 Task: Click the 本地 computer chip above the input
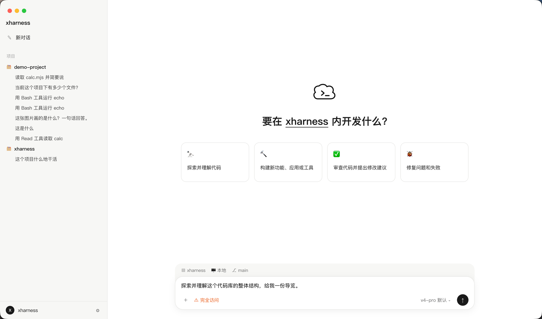[x=218, y=270]
